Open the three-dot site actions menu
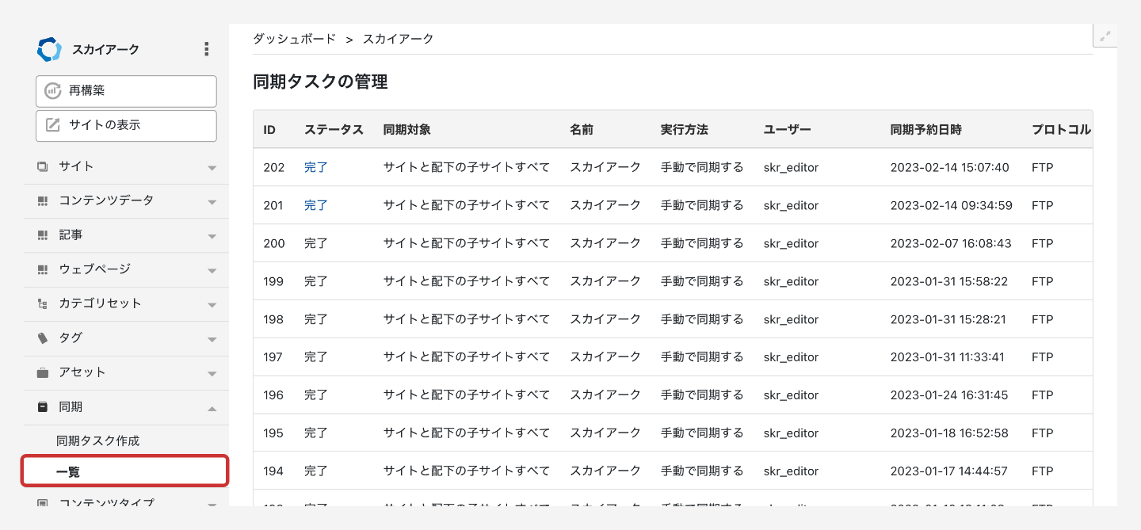The height and width of the screenshot is (530, 1141). [207, 49]
